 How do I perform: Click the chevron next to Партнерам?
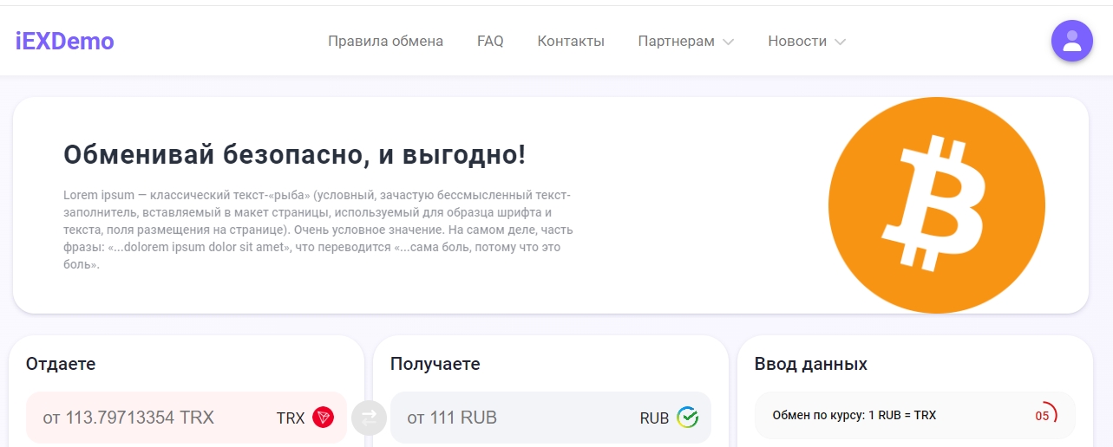(x=729, y=42)
